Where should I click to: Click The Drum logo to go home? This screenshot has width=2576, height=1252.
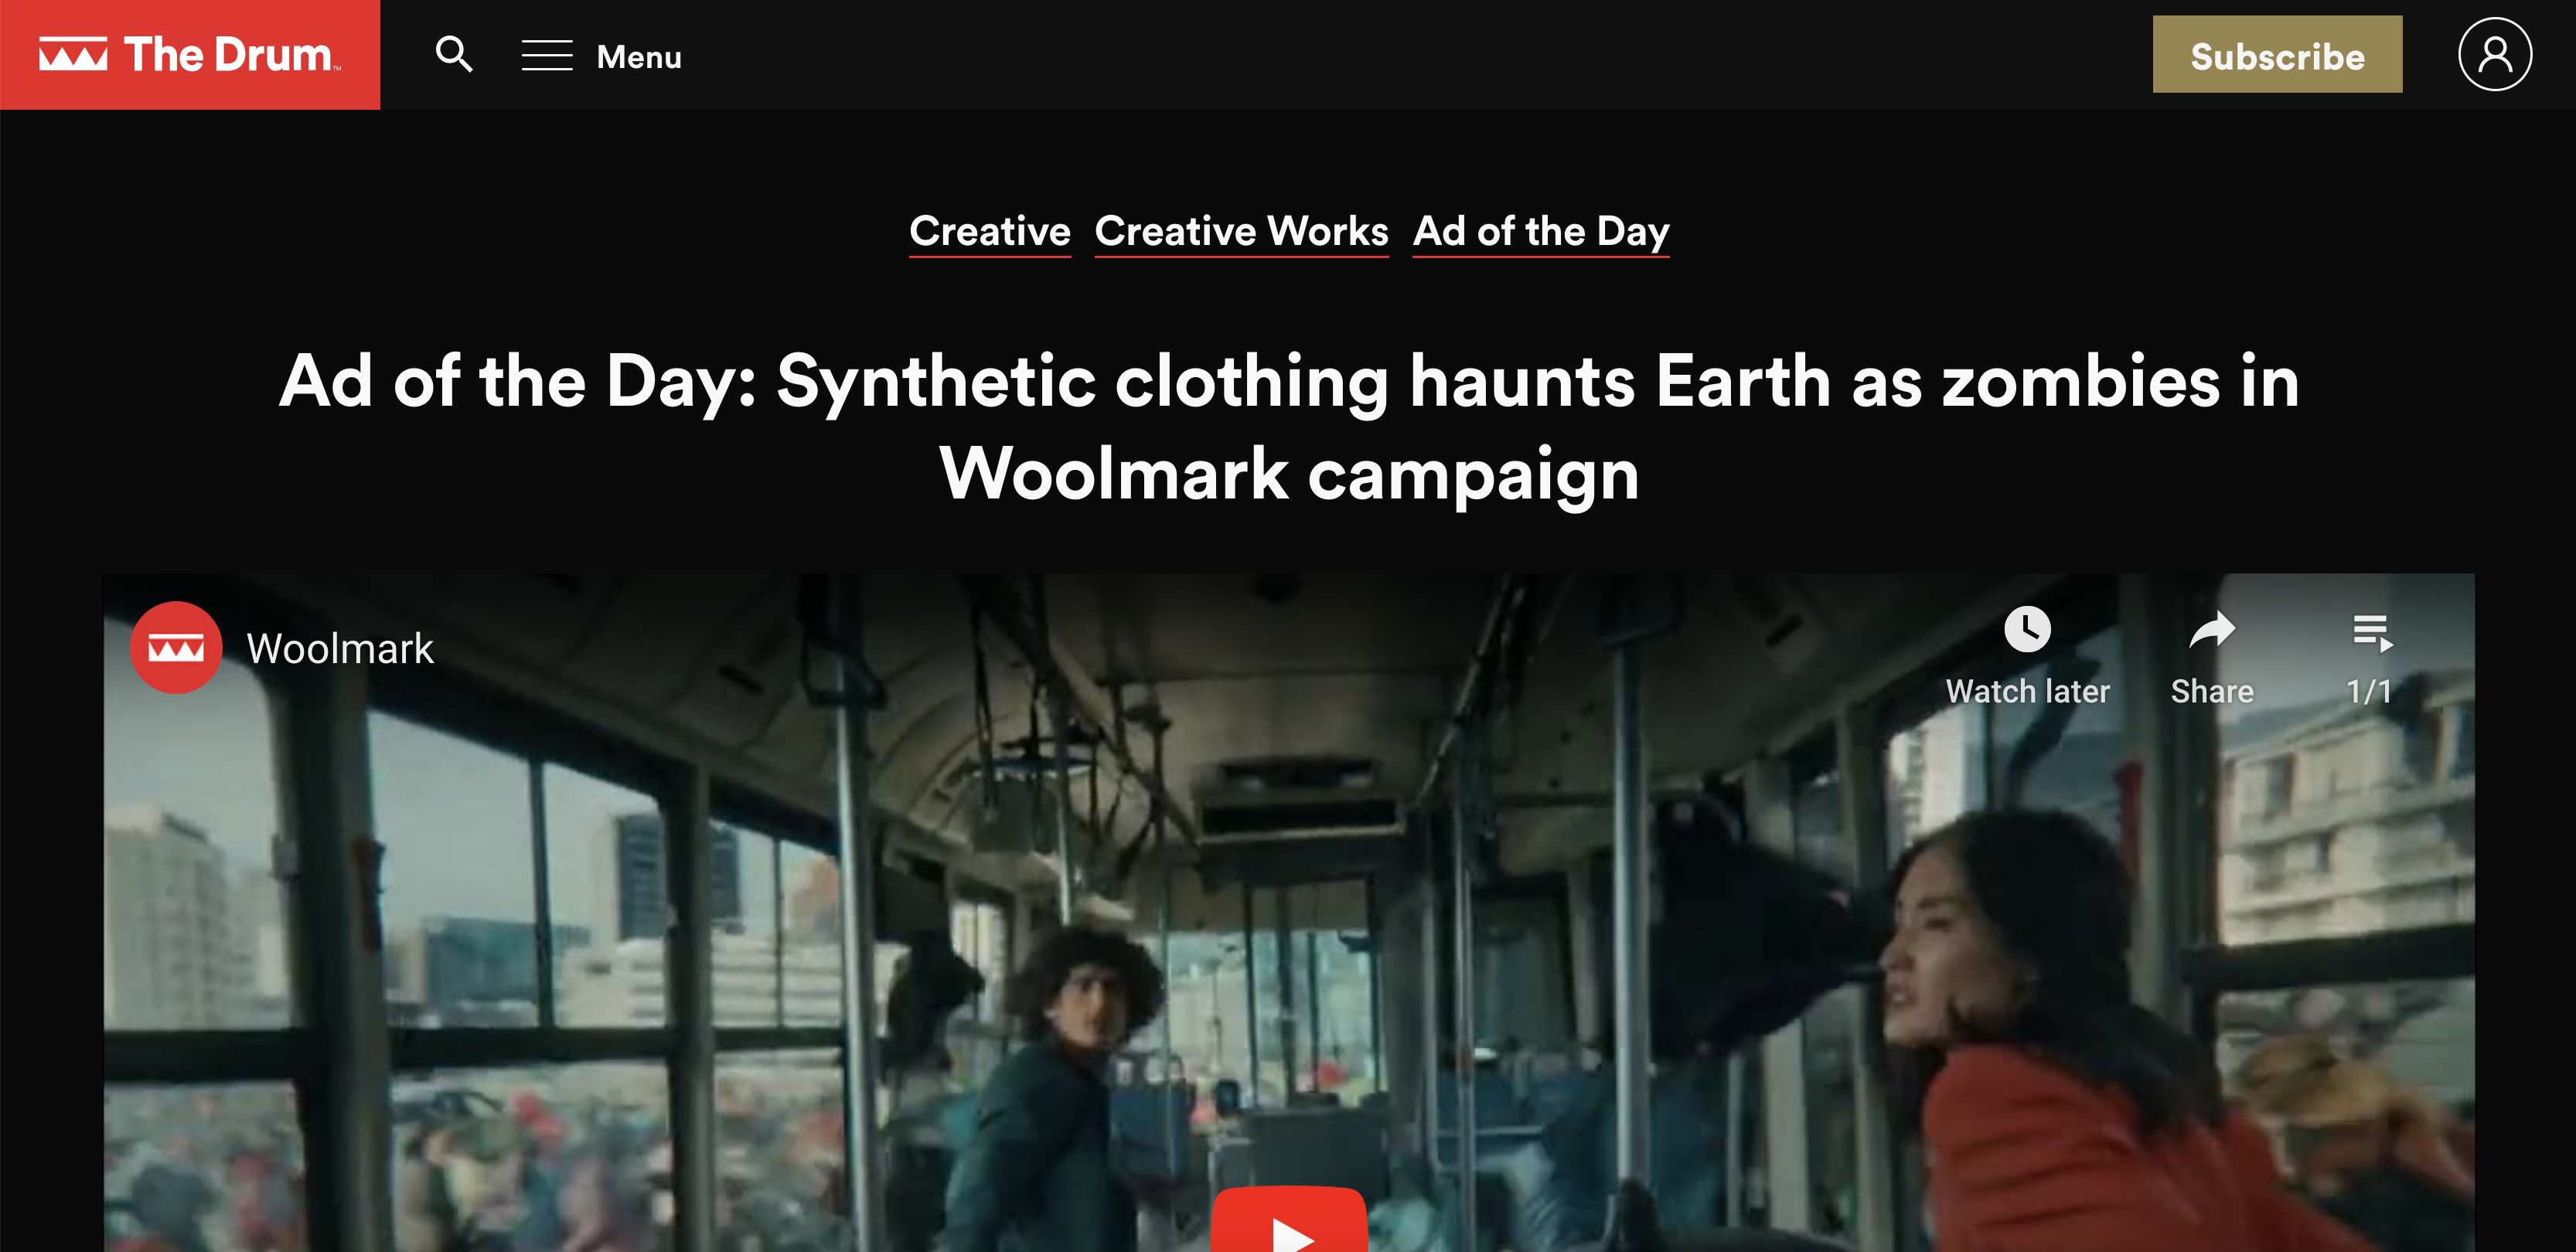(x=190, y=55)
